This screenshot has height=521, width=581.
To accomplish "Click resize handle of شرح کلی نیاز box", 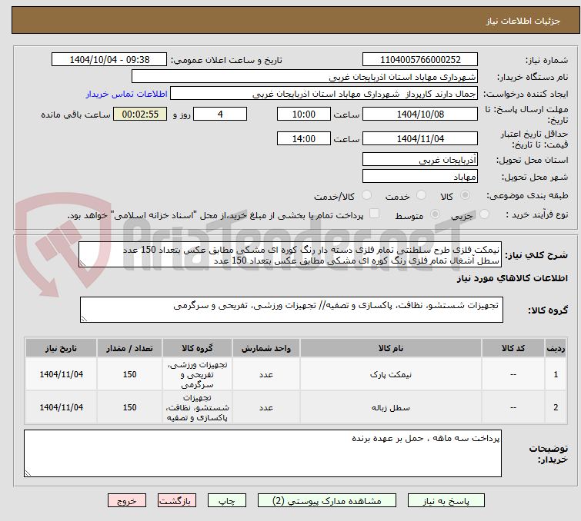I will coord(82,263).
